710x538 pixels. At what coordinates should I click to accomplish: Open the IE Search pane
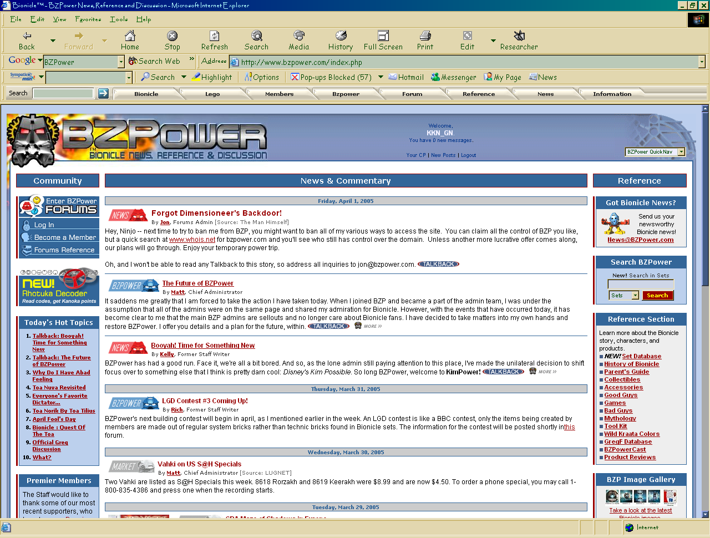pyautogui.click(x=256, y=40)
